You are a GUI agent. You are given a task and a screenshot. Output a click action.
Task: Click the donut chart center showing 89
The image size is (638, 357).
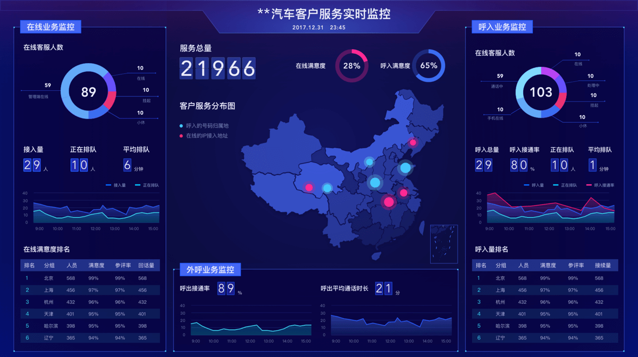(88, 92)
